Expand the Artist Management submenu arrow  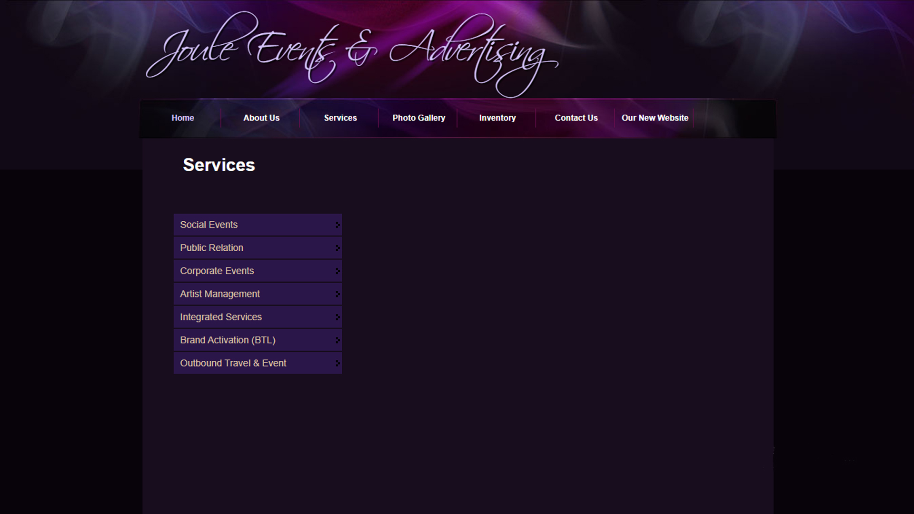(338, 294)
